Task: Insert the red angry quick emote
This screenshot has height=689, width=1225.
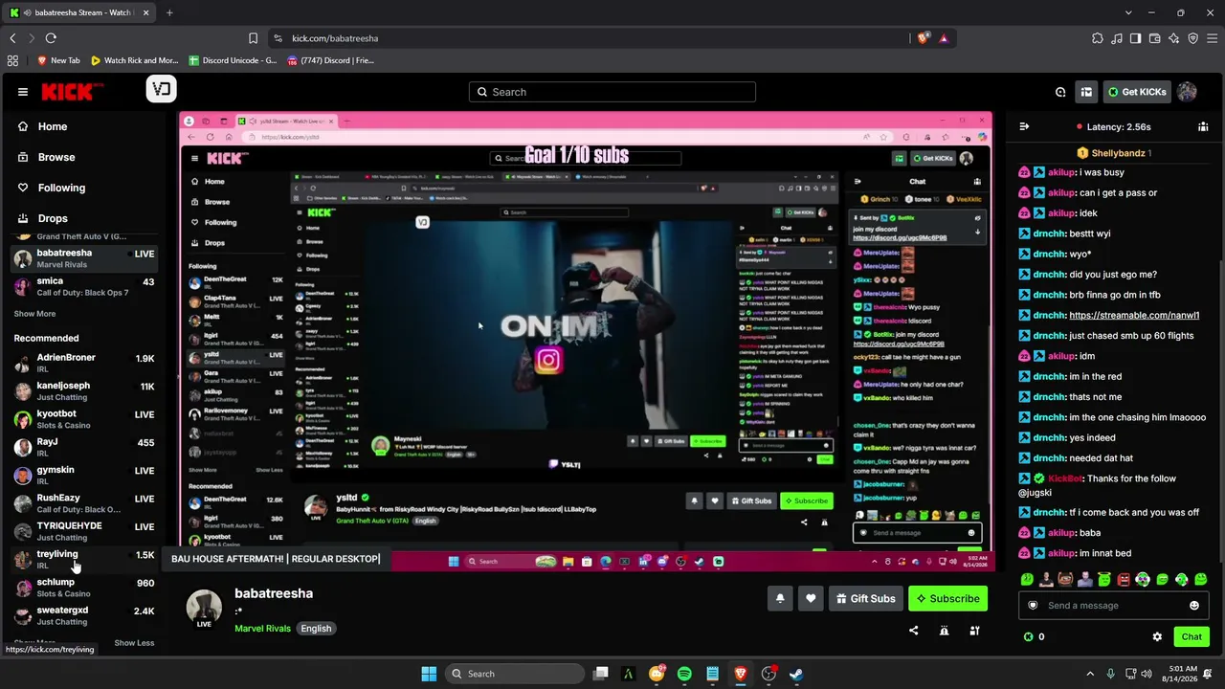Action: point(1124,579)
